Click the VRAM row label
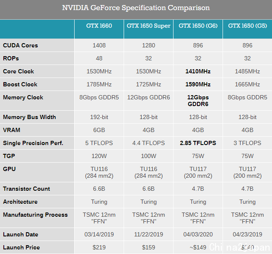272x254 pixels. pos(11,130)
